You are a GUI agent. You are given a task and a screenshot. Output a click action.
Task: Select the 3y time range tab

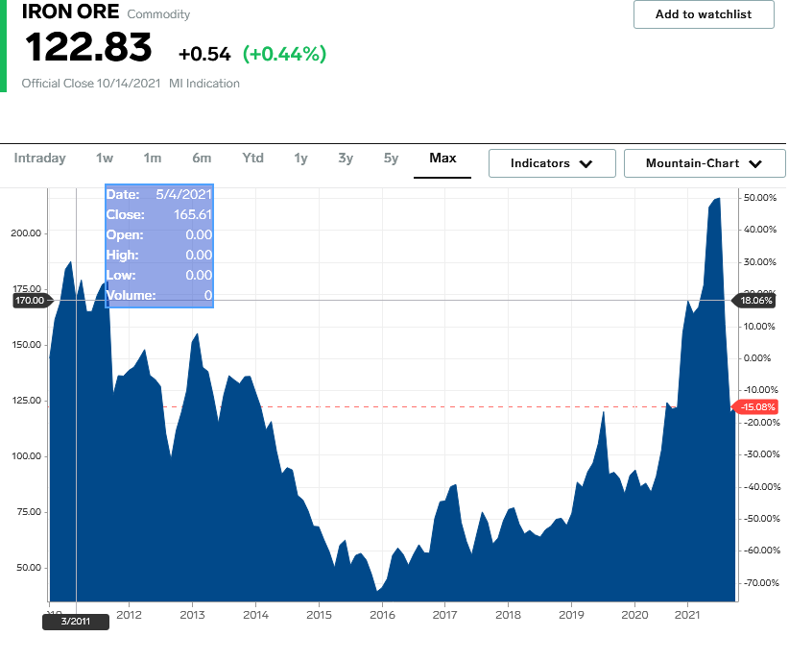[x=346, y=159]
